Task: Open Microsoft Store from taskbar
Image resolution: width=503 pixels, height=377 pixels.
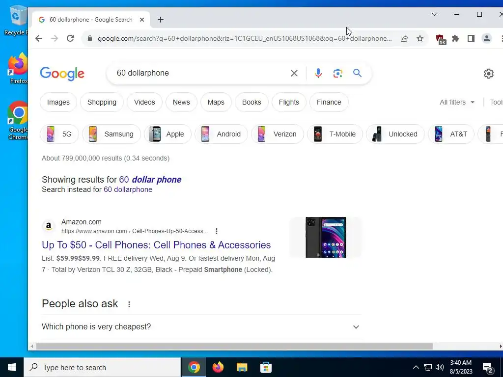Action: coord(266,367)
